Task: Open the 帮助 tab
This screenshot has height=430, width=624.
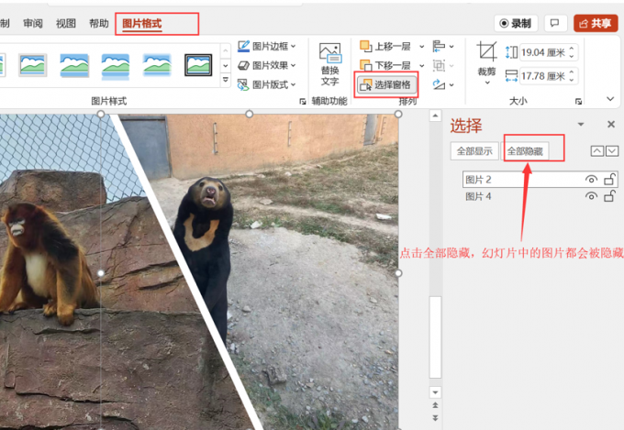Action: coord(99,24)
